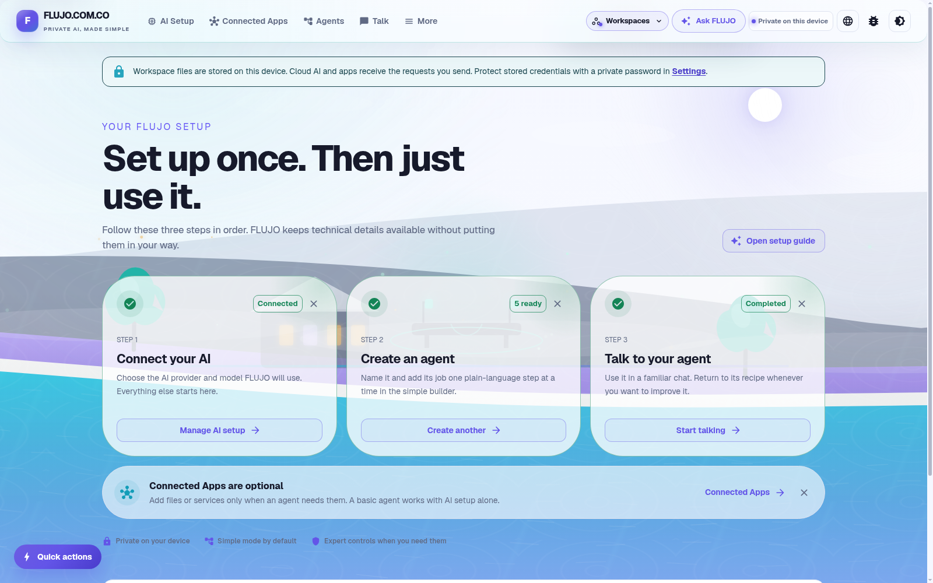Image resolution: width=933 pixels, height=583 pixels.
Task: Click Manage AI setup button
Action: tap(219, 430)
